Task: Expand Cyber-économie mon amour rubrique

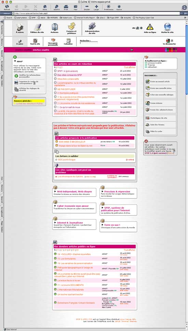Action: [x=55, y=206]
